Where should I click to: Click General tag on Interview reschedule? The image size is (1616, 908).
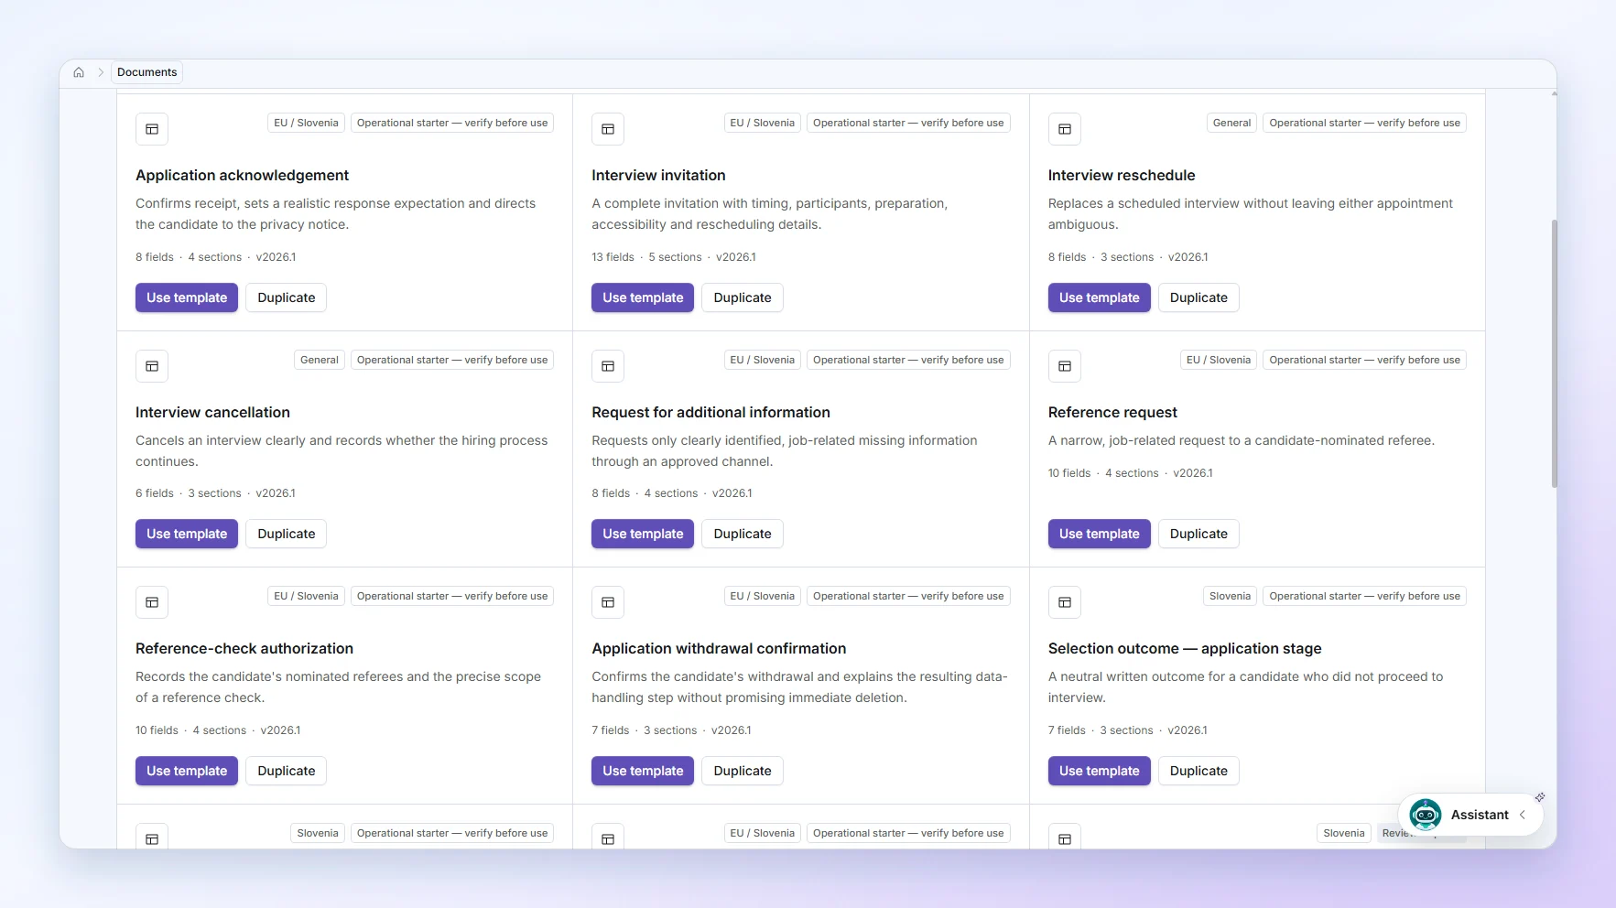pyautogui.click(x=1231, y=123)
